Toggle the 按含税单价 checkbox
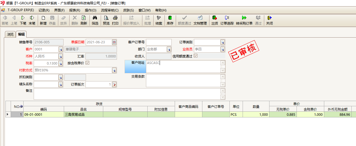This screenshot has width=356, height=146. tap(88, 63)
